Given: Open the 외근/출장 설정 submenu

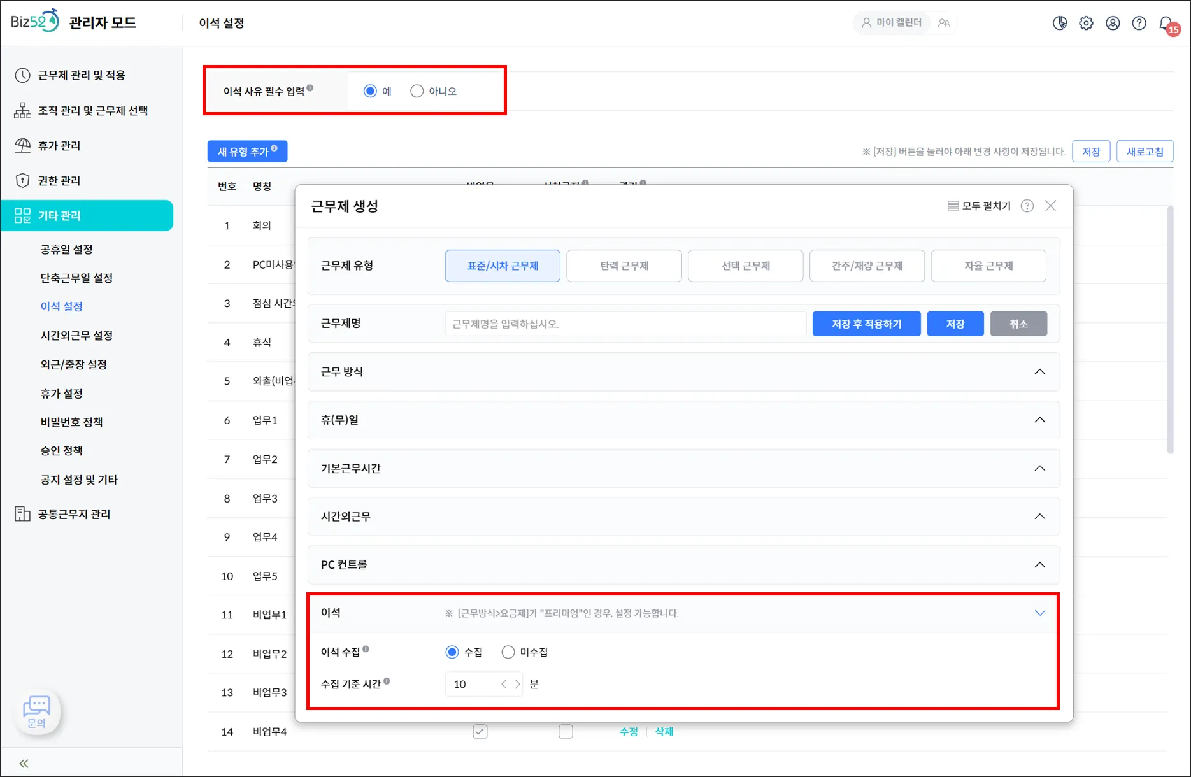Looking at the screenshot, I should point(73,364).
